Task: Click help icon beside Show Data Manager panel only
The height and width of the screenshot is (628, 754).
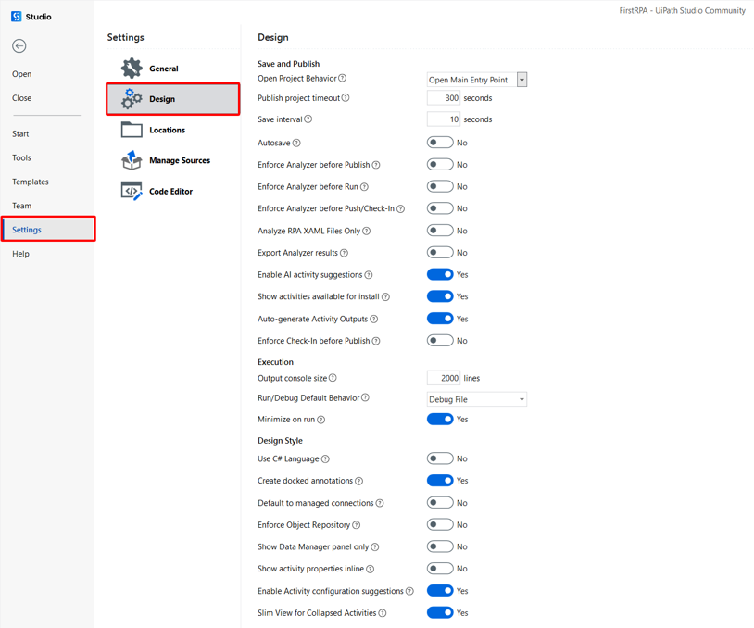Action: click(x=375, y=546)
